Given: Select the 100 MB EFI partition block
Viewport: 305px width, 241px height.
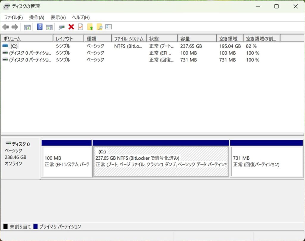Looking at the screenshot, I should [x=67, y=161].
